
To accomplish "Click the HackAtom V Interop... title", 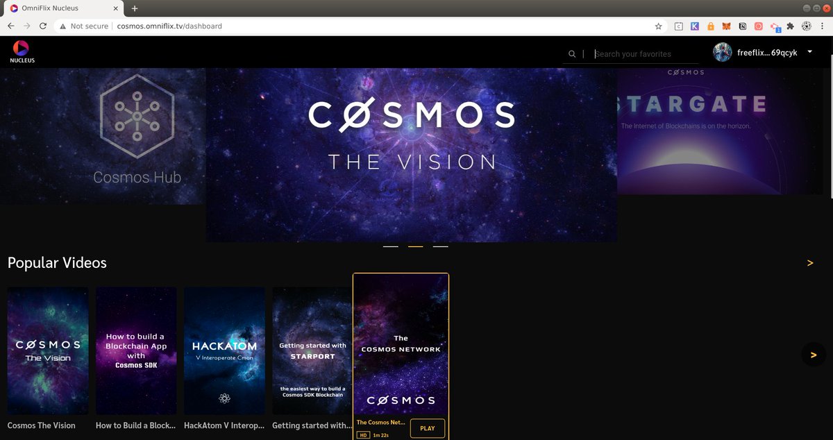I will [x=224, y=425].
